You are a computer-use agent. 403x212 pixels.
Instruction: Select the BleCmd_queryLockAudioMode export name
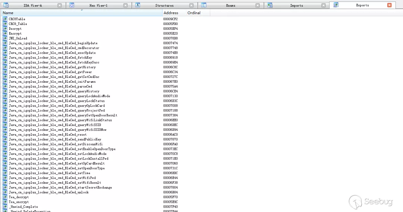(59, 96)
